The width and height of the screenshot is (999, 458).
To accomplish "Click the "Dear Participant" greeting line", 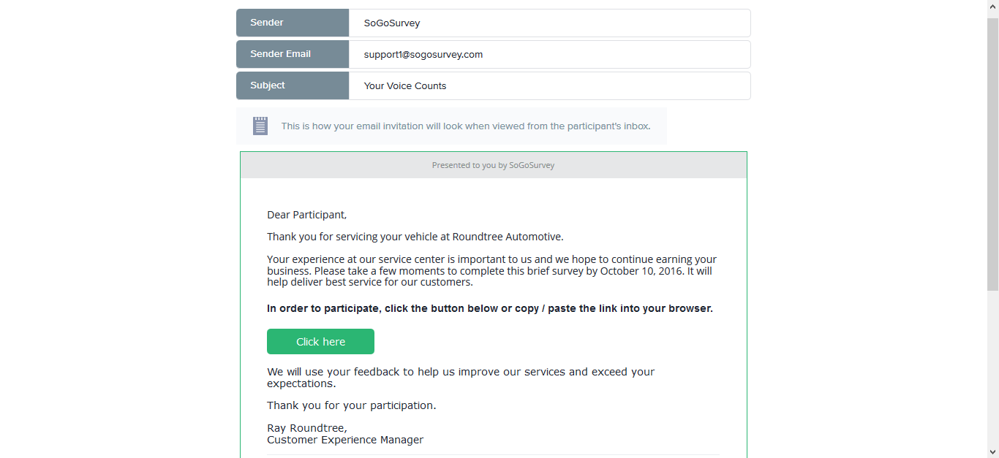I will tap(306, 215).
